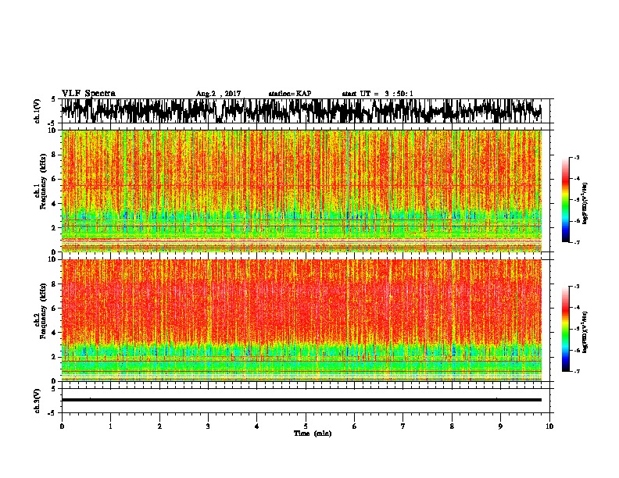Click the ch.1 frequency axis "6" tick label
Image resolution: width=619 pixels, height=478 pixels.
tap(55, 179)
